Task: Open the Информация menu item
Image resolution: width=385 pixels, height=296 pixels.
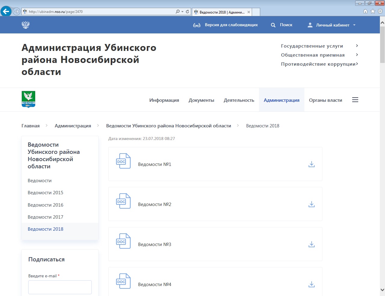Action: click(x=164, y=100)
